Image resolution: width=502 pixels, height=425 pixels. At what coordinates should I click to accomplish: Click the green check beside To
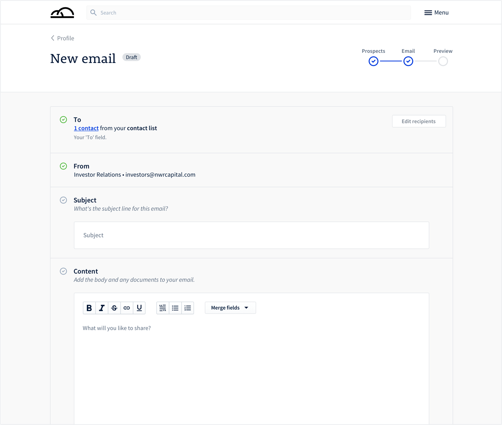click(x=63, y=120)
